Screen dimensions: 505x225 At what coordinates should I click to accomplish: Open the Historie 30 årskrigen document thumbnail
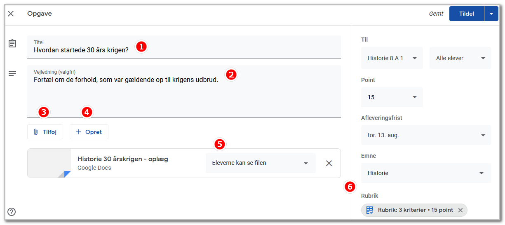(49, 163)
